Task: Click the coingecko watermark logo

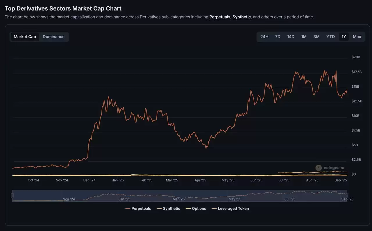Action: pos(318,167)
